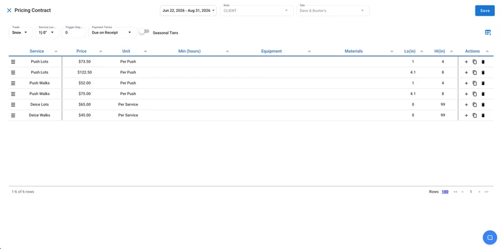Click the Per Service unit for Deice Lots

pyautogui.click(x=128, y=104)
